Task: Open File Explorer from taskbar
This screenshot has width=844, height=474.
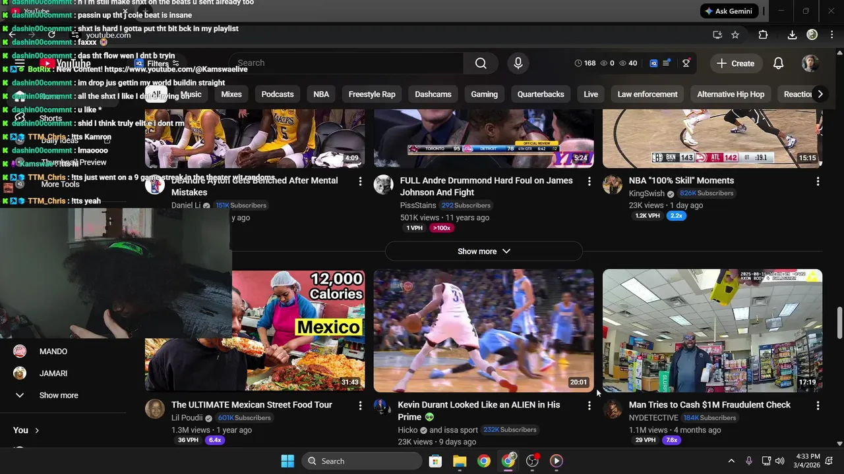Action: [x=460, y=461]
